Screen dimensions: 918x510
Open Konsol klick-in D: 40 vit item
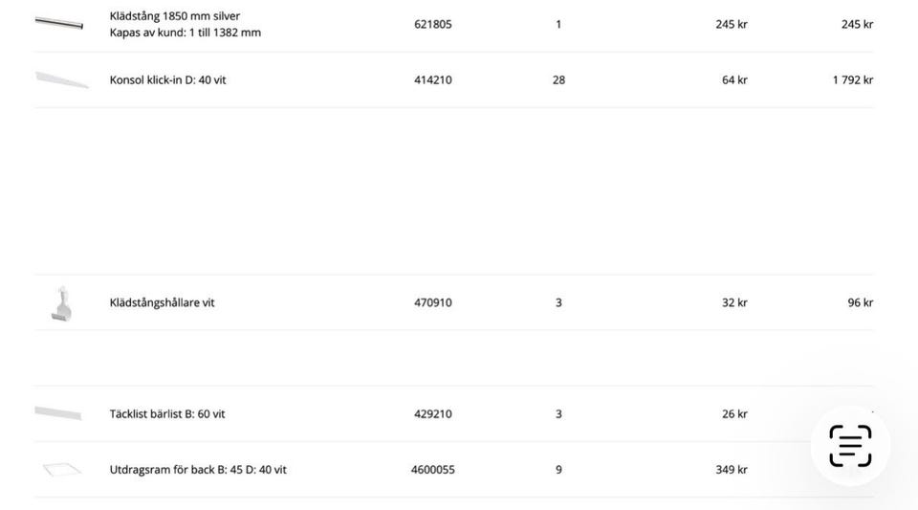coord(168,80)
